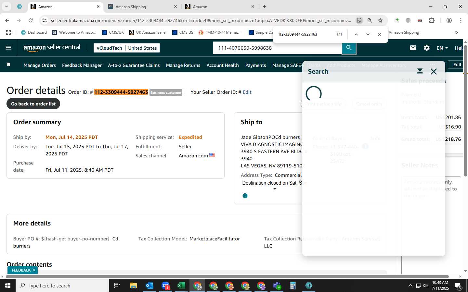Screen dimensions: 468x292
Task: Open new tab with plus button
Action: click(x=265, y=6)
